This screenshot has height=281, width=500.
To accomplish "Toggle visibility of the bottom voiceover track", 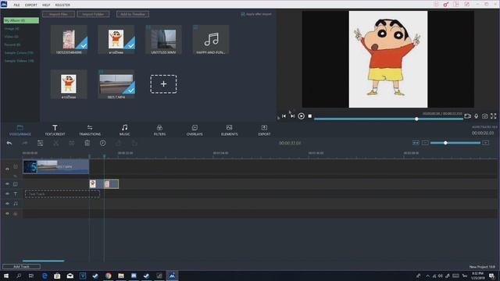I will (x=7, y=213).
